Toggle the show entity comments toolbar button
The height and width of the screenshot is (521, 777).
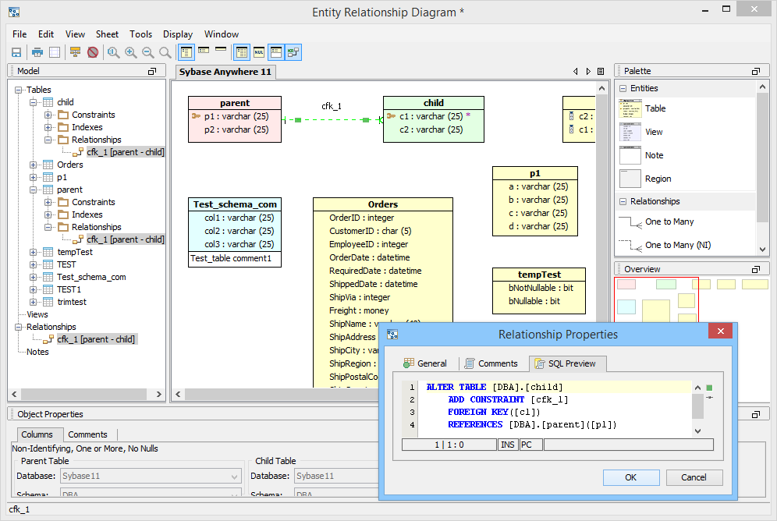point(276,52)
